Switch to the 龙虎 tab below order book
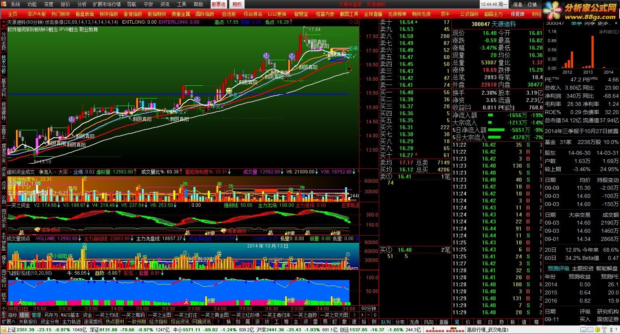620x334 pixels. [x=414, y=322]
